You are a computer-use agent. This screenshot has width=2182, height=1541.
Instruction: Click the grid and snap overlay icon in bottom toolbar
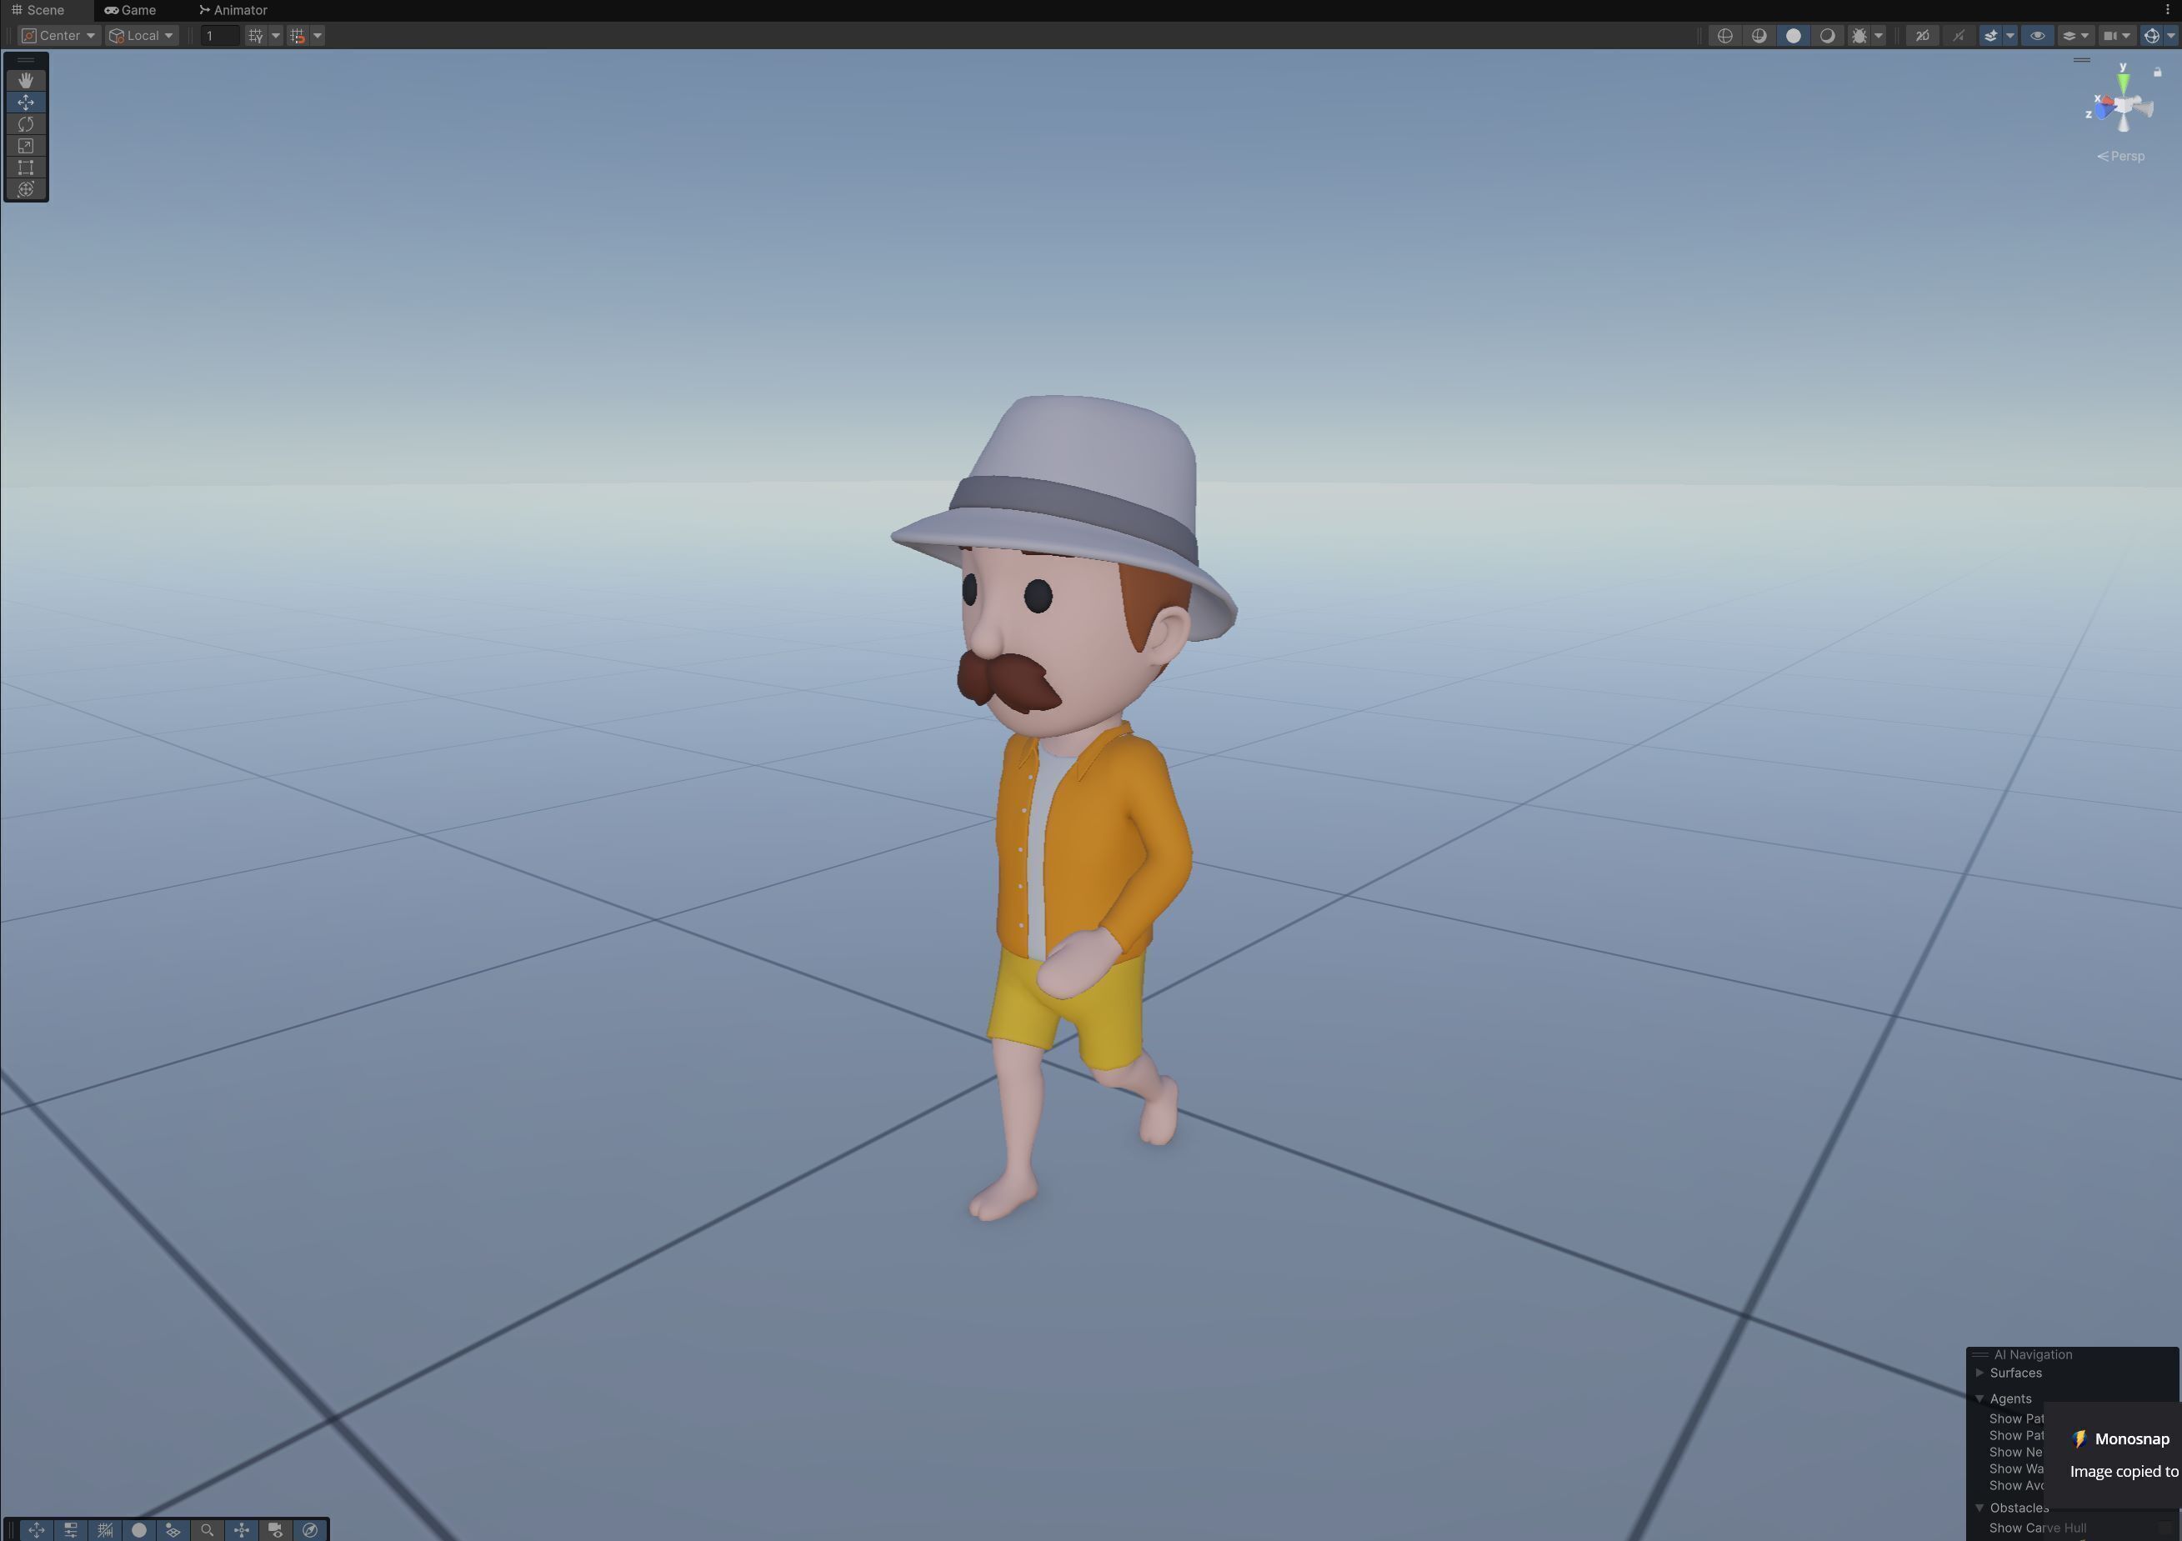[x=104, y=1529]
